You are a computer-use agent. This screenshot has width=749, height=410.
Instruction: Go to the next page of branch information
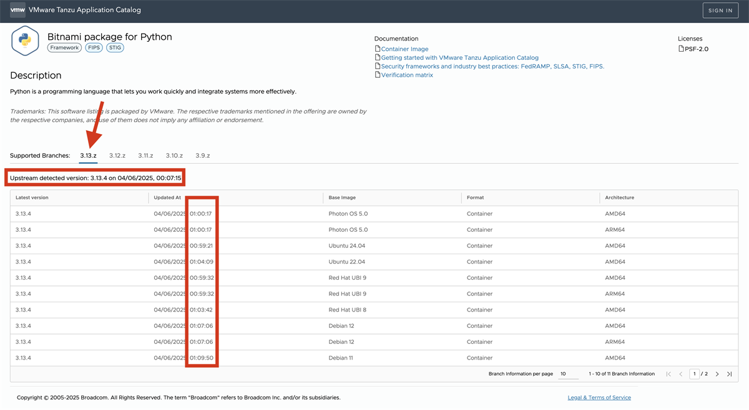click(717, 374)
